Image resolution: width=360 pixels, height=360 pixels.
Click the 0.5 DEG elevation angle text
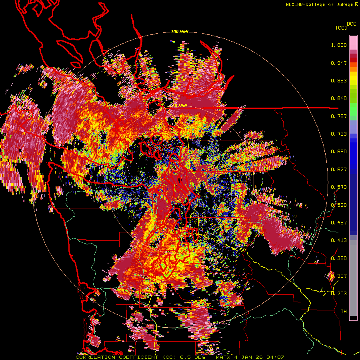(x=193, y=357)
